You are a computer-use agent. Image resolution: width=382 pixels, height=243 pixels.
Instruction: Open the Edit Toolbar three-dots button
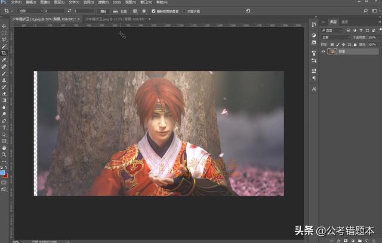[x=4, y=161]
